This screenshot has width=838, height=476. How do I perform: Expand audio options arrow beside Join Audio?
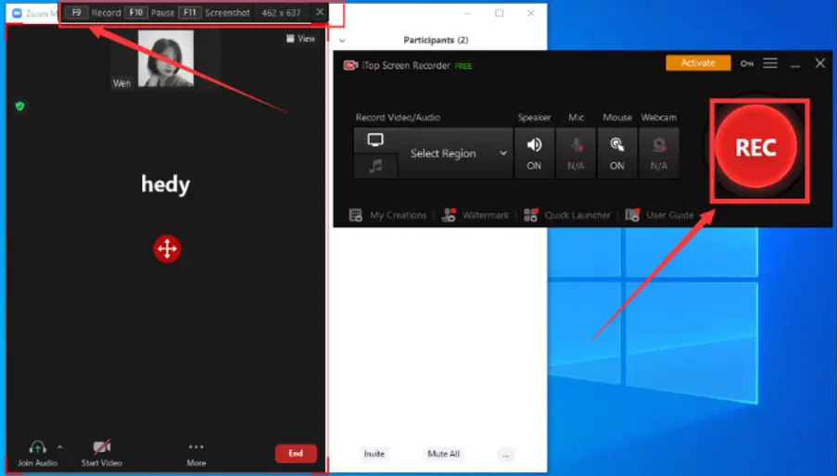coord(60,445)
